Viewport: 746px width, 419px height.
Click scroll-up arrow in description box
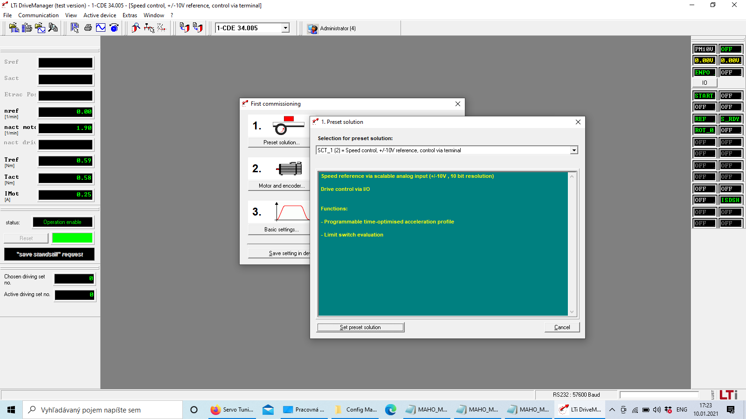pyautogui.click(x=572, y=176)
